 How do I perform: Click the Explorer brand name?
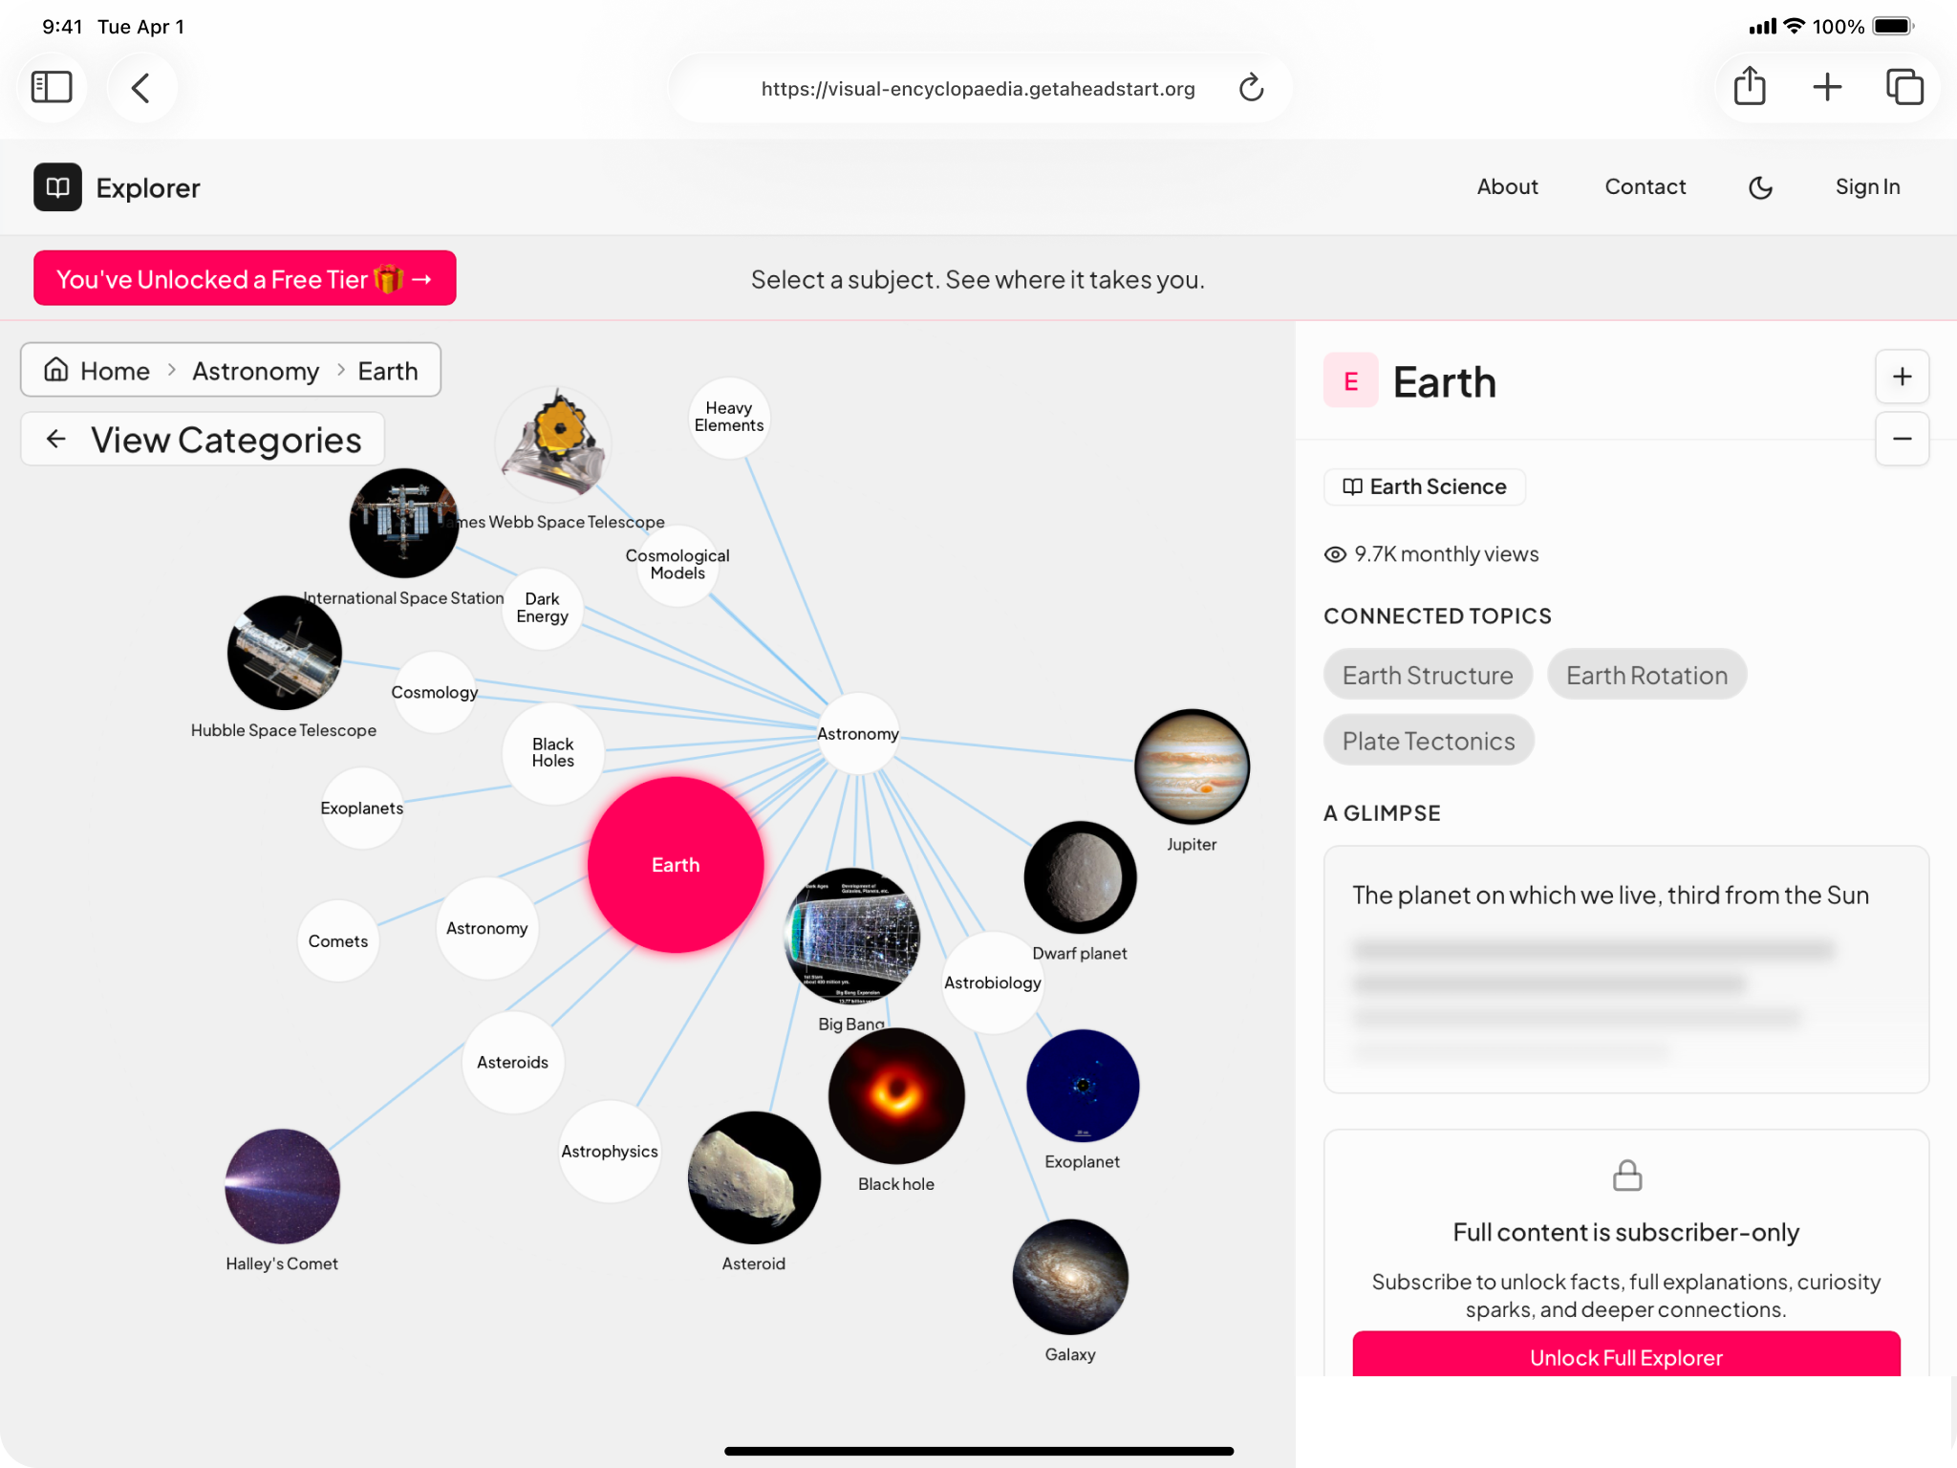(x=148, y=188)
